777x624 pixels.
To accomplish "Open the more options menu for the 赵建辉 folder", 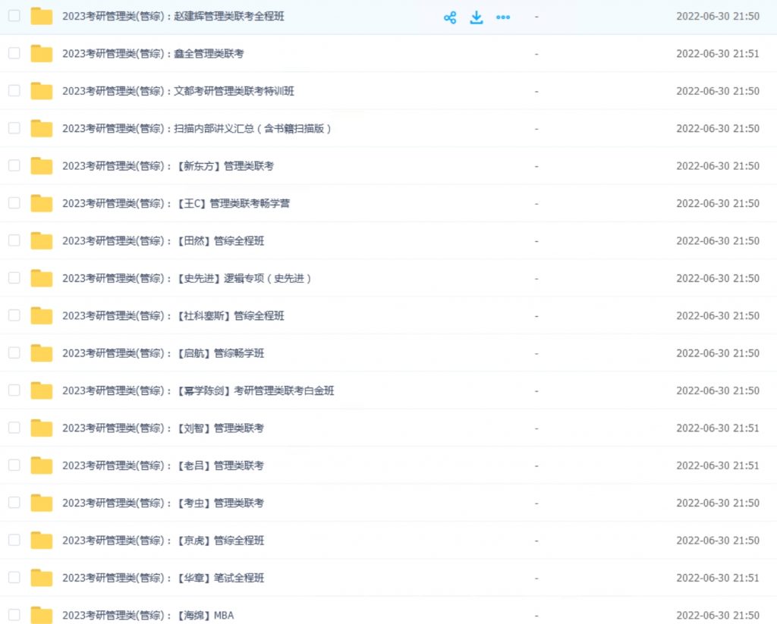I will click(503, 17).
